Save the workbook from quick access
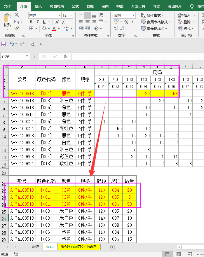This screenshot has width=204, height=257. click(x=4, y=44)
